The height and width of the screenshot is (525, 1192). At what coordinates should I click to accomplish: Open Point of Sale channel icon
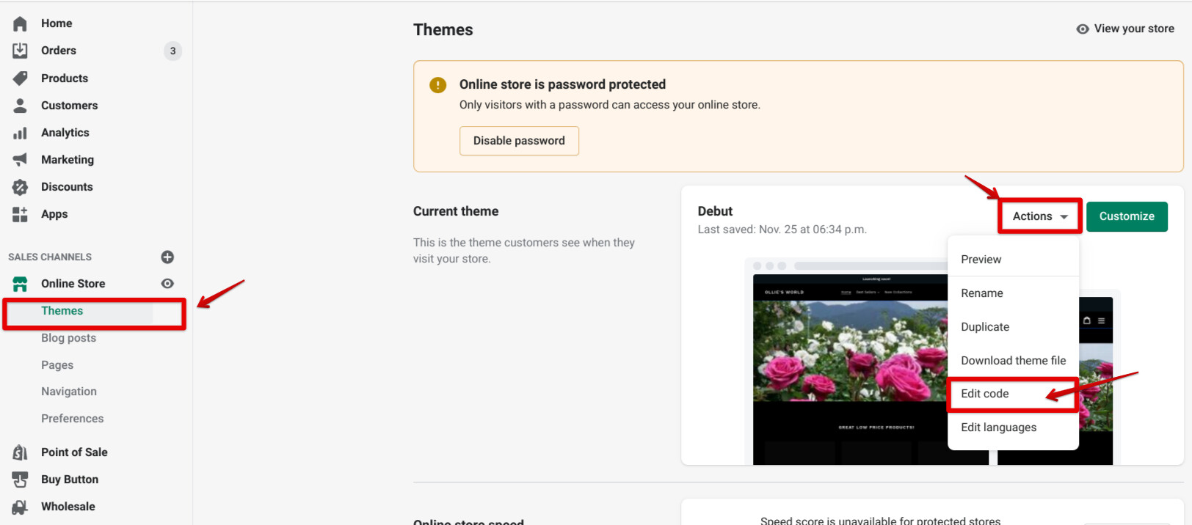click(x=20, y=452)
